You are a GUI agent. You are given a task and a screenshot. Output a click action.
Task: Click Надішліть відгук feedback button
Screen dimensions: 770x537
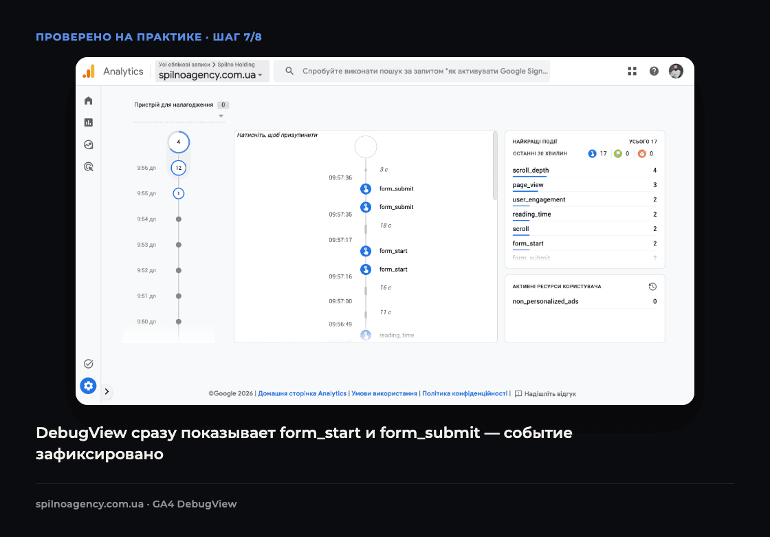tap(546, 394)
